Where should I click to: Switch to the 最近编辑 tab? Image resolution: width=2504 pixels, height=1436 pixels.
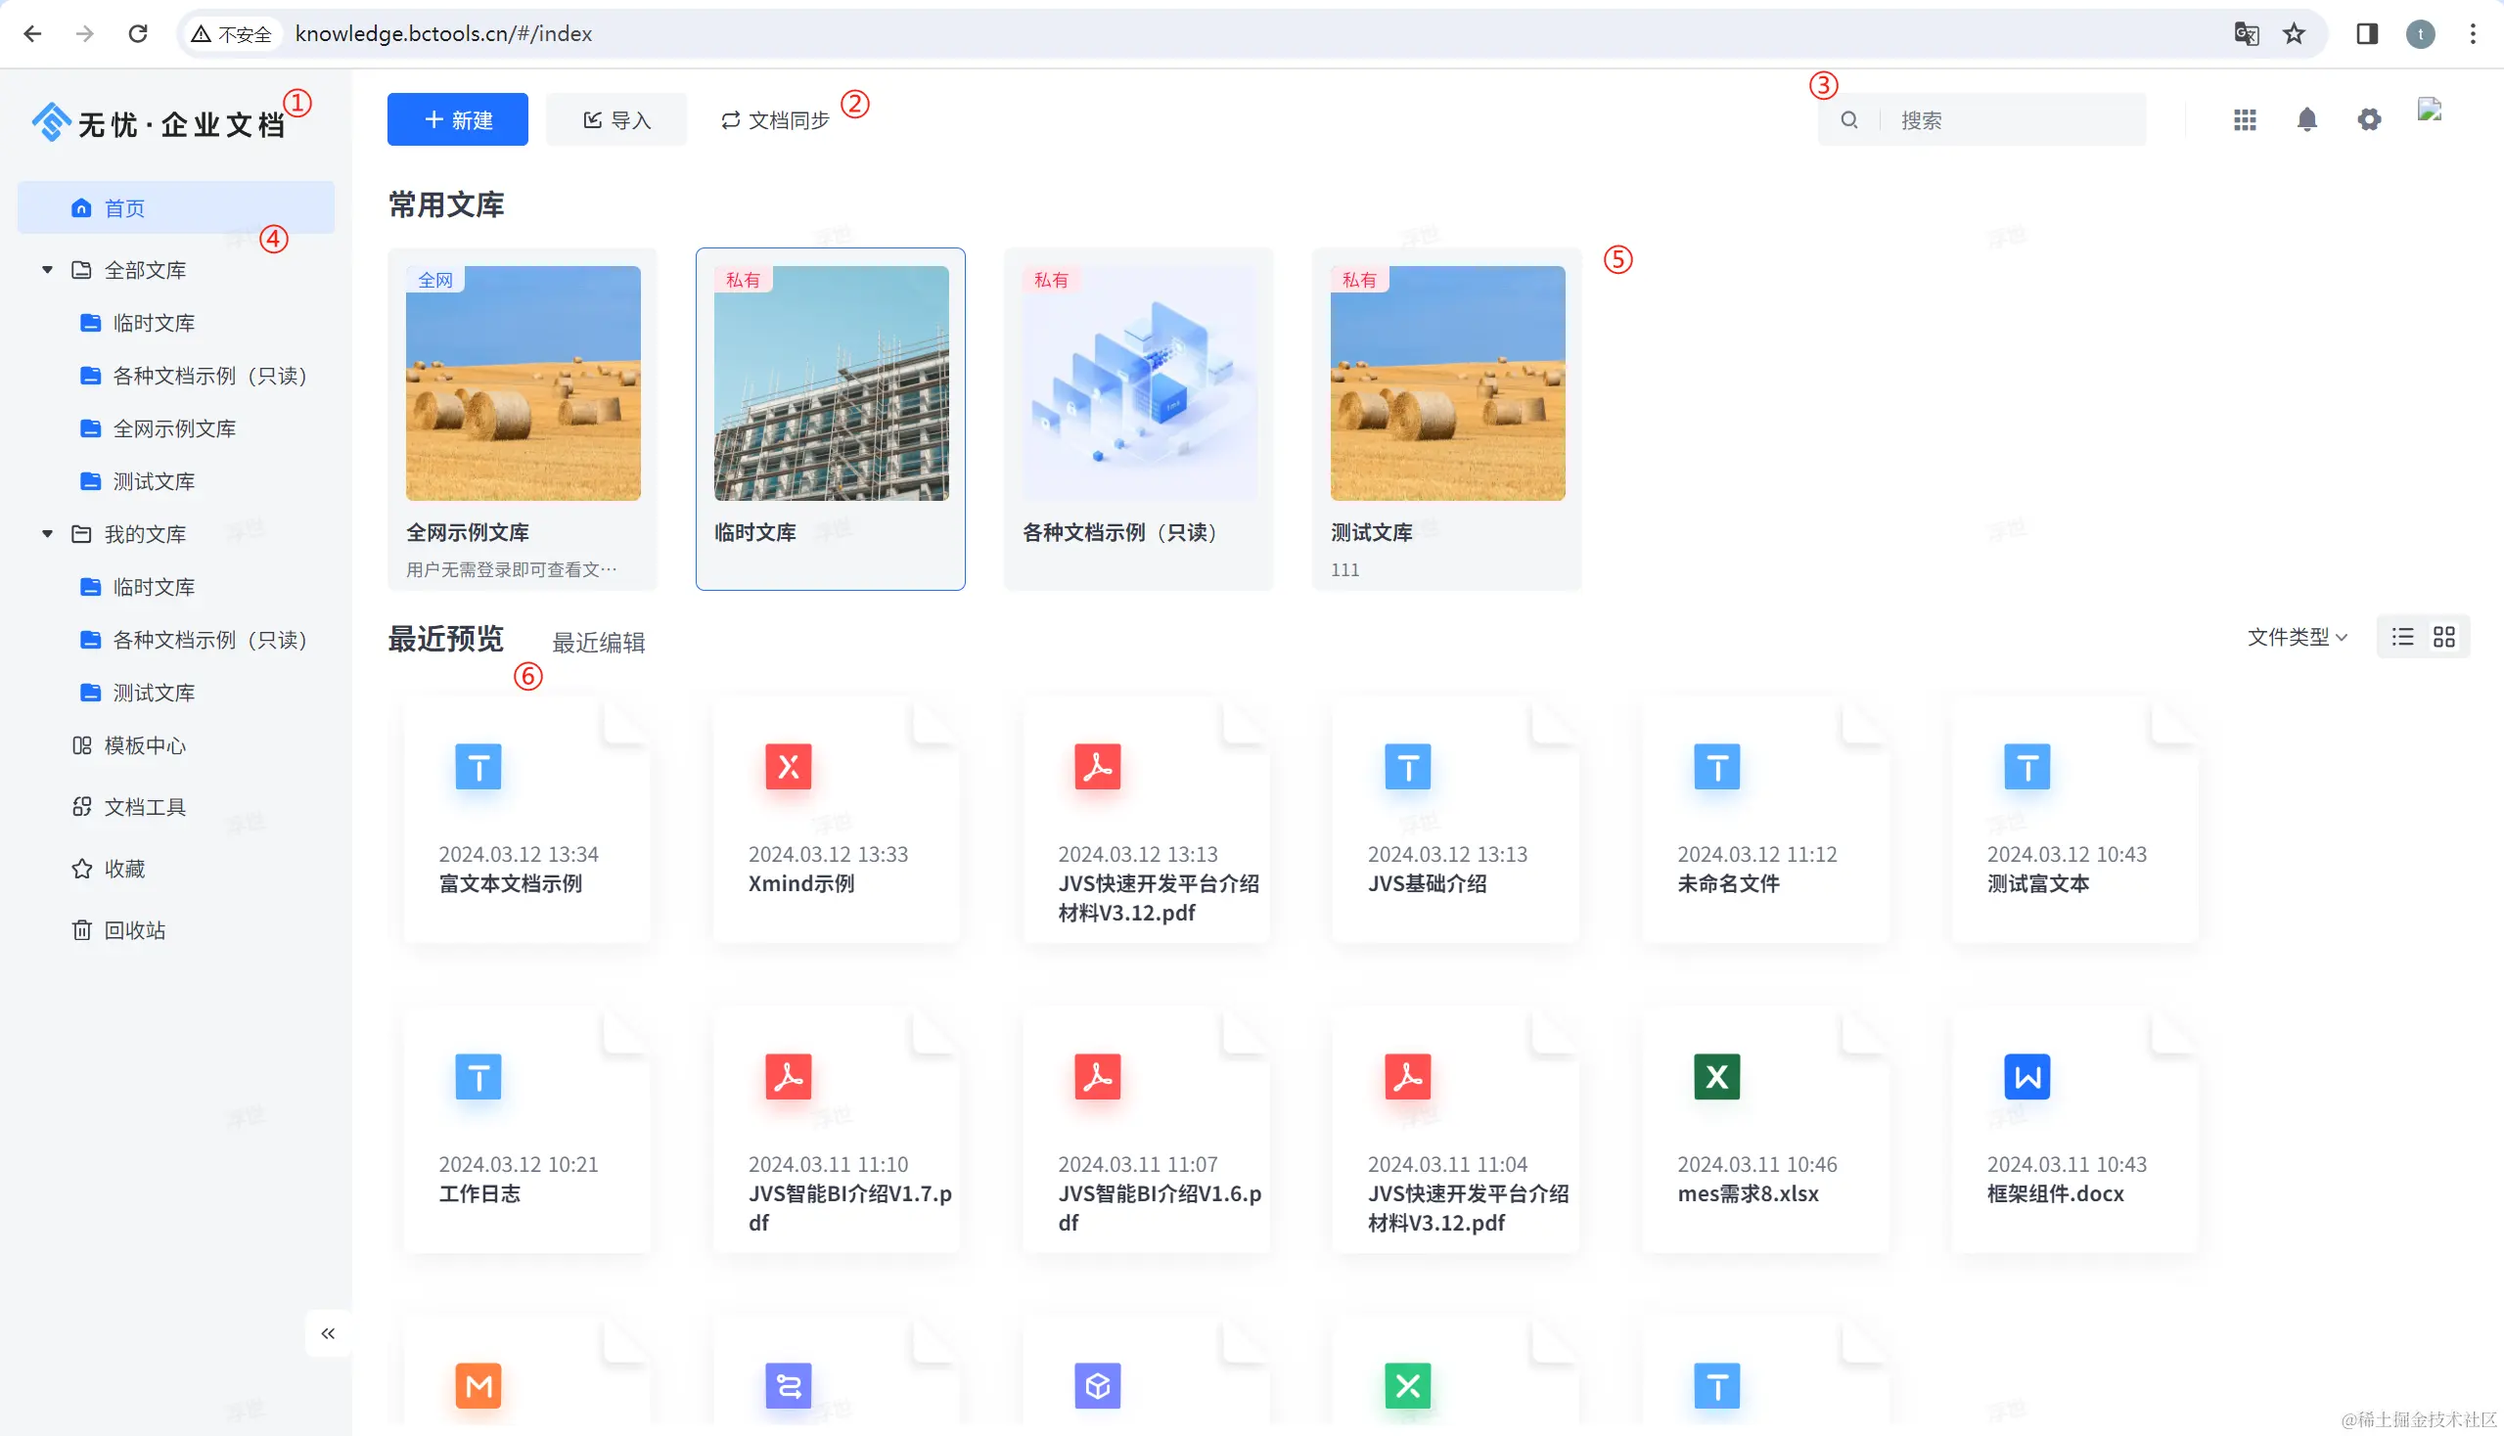pos(598,643)
